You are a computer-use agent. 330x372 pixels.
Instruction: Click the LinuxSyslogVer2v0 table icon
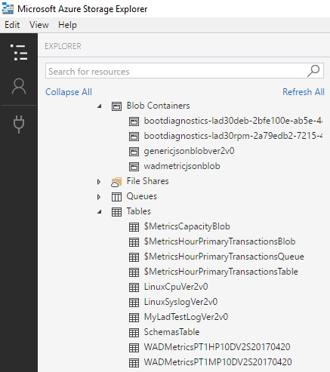coord(134,303)
